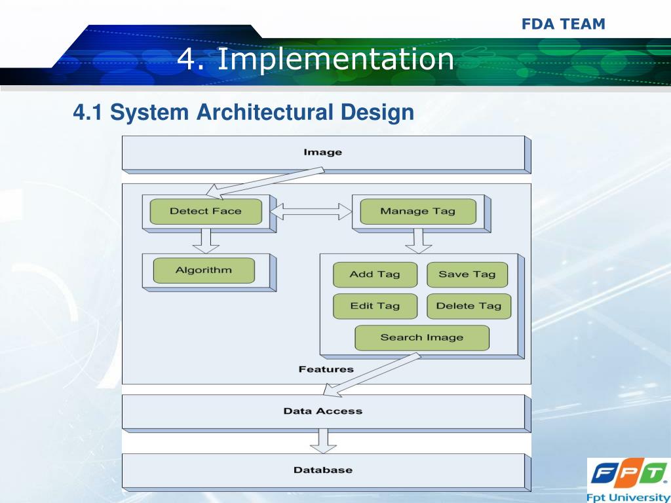
Task: Select the Data Access layer box
Action: (326, 413)
